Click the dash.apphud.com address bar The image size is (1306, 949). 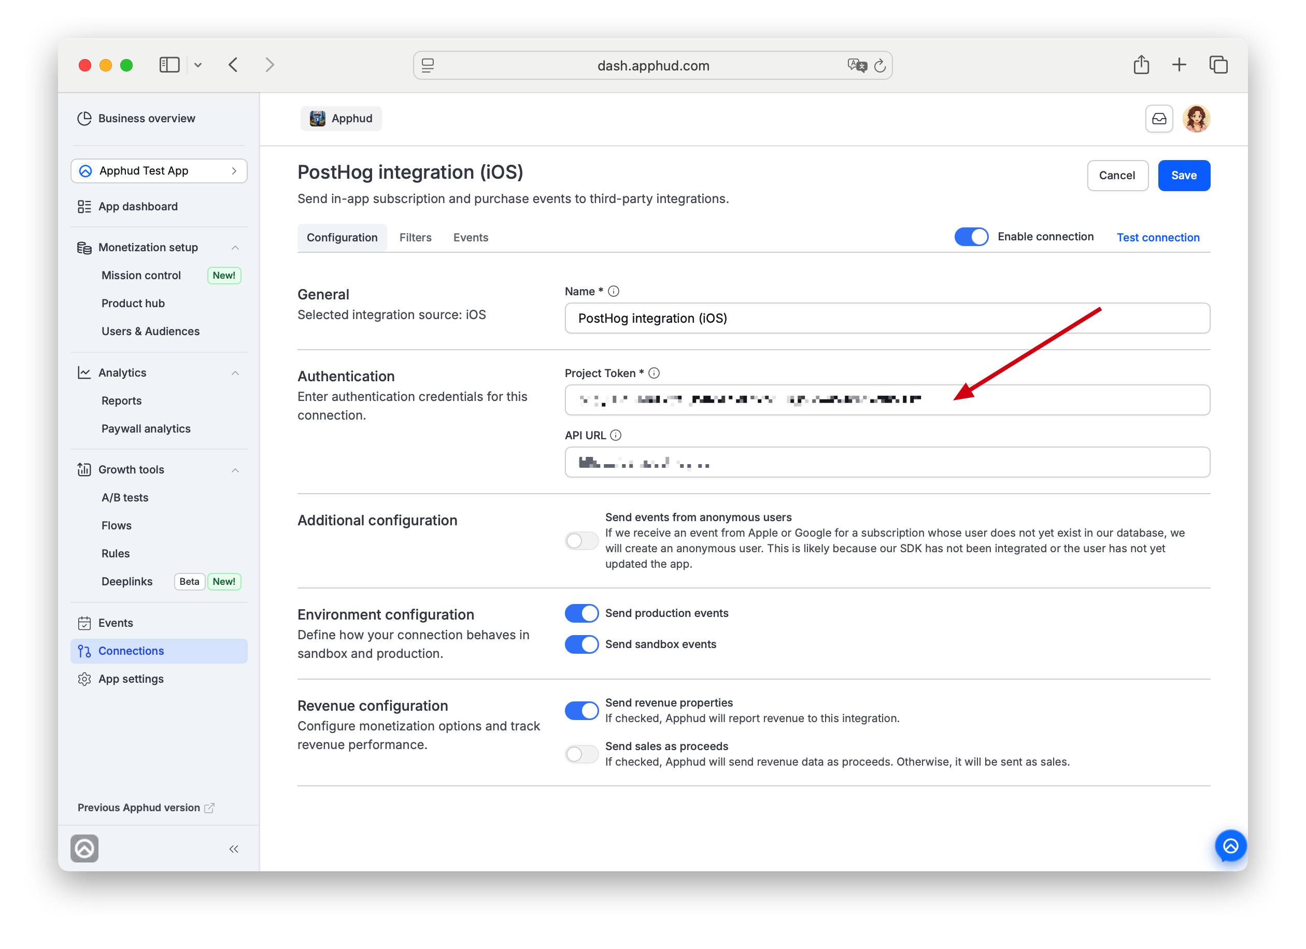(x=653, y=66)
